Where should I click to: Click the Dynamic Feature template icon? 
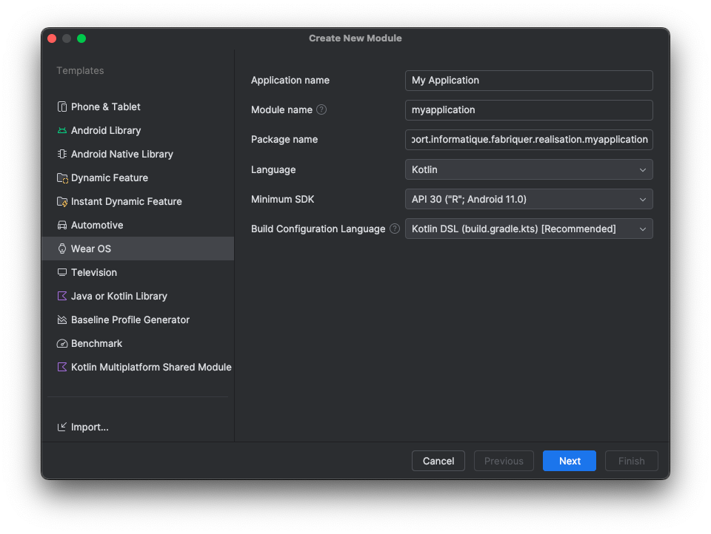pyautogui.click(x=61, y=178)
